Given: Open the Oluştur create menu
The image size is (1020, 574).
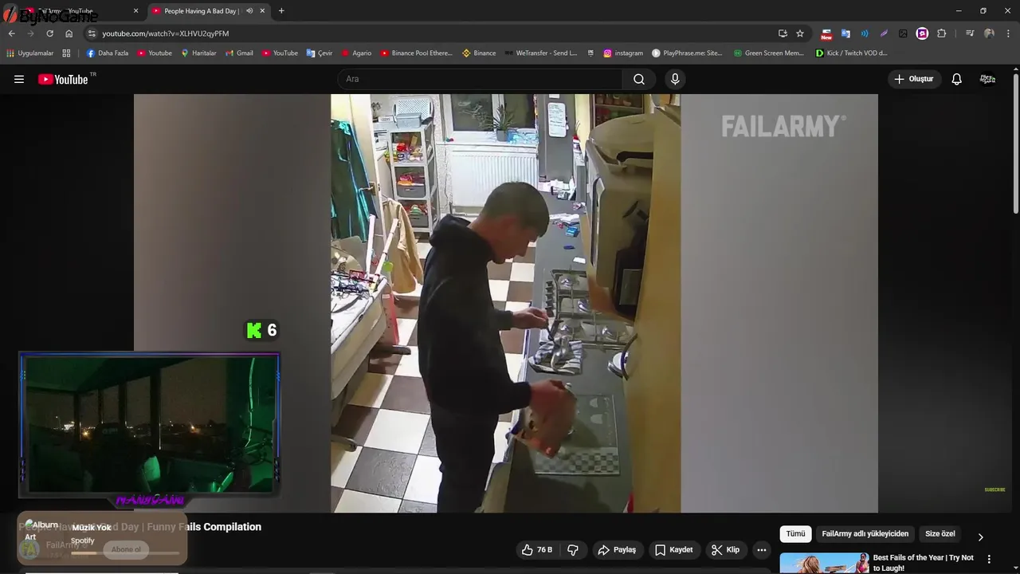Looking at the screenshot, I should [x=913, y=79].
